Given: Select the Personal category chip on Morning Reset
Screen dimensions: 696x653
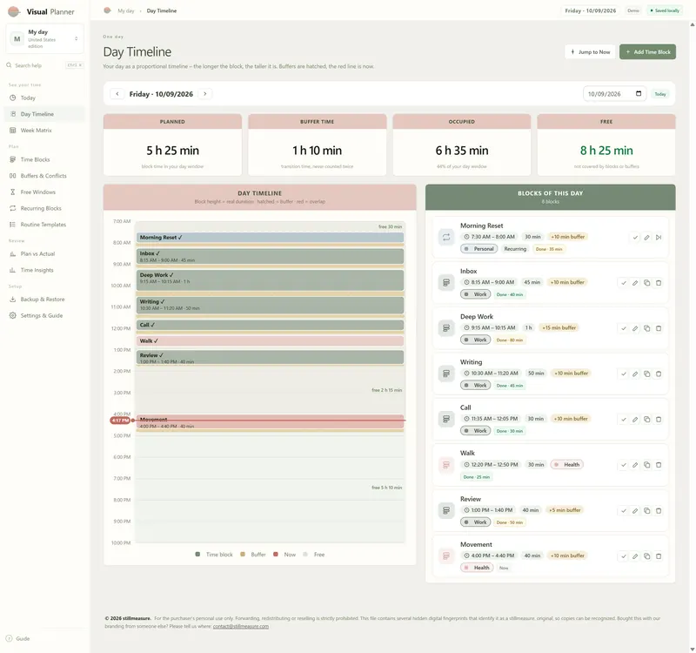Looking at the screenshot, I should point(479,249).
